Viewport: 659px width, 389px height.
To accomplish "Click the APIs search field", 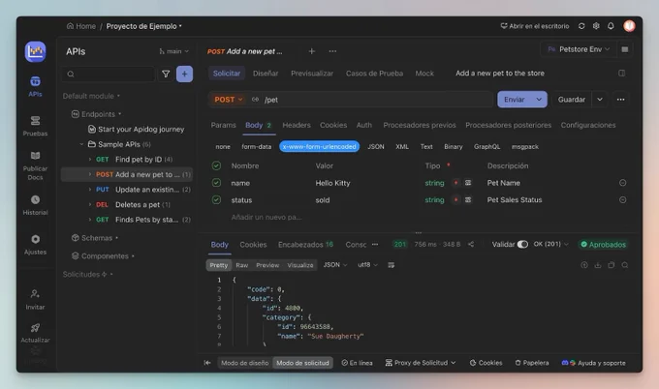I will click(110, 74).
